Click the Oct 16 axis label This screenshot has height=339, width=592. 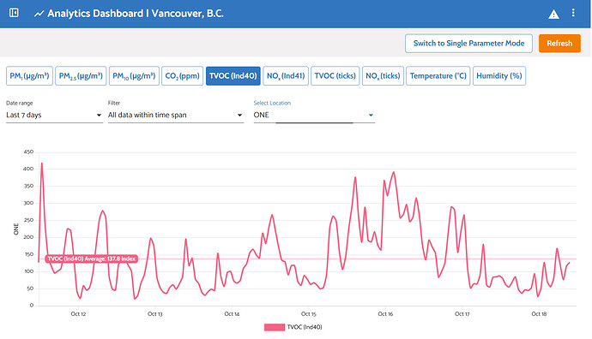point(385,314)
